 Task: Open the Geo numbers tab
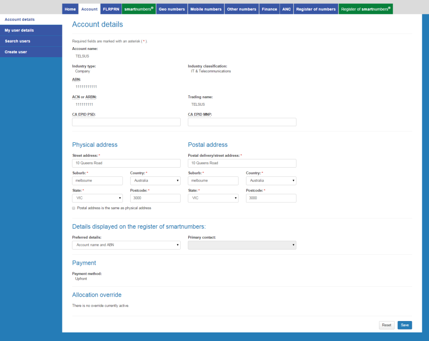172,9
